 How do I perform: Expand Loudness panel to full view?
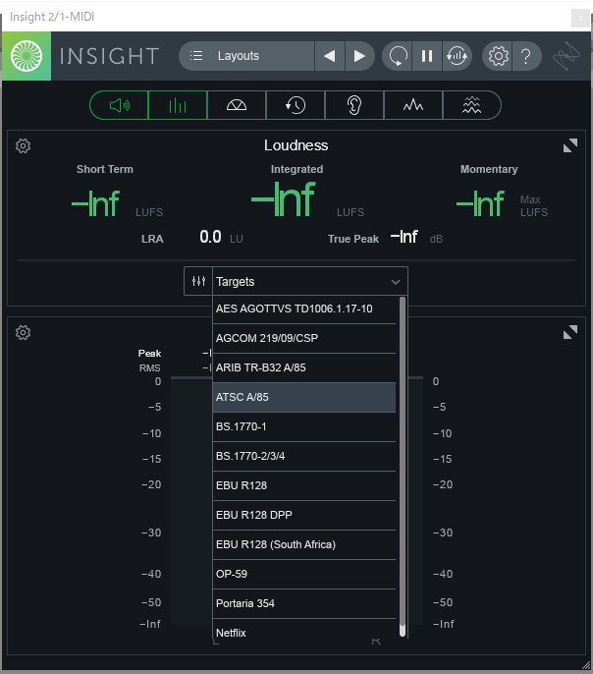(x=570, y=145)
